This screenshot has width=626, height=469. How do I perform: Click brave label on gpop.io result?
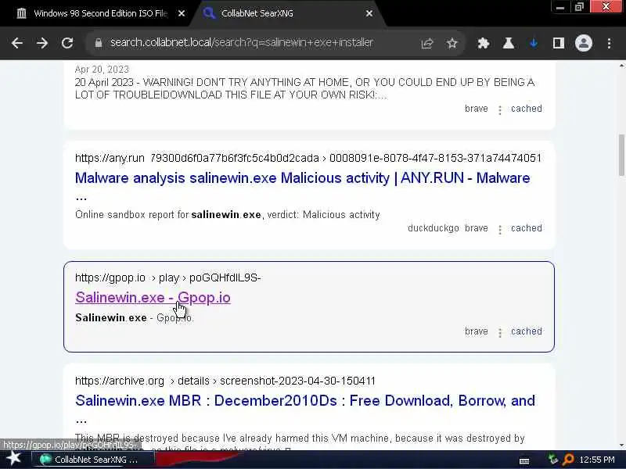pyautogui.click(x=477, y=331)
